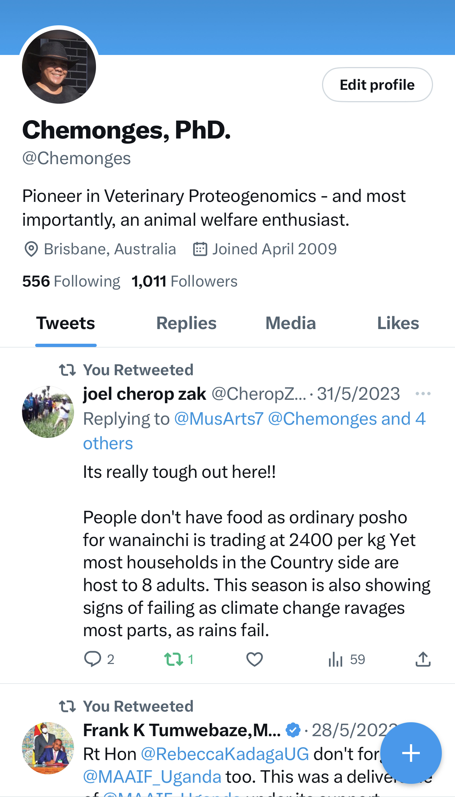
Task: Like joel cherop zak's tweet
Action: [x=254, y=659]
